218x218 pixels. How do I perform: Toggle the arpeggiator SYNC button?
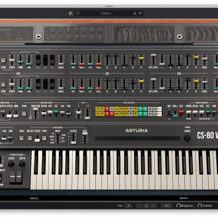[x=44, y=138]
